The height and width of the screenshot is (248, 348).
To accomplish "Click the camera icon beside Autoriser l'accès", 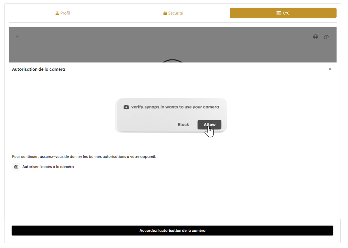I will pyautogui.click(x=16, y=167).
